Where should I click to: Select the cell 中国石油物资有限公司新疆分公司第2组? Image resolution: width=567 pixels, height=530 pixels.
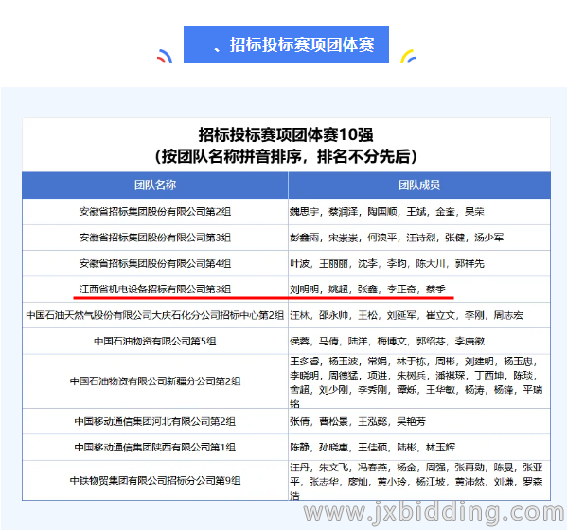(155, 381)
